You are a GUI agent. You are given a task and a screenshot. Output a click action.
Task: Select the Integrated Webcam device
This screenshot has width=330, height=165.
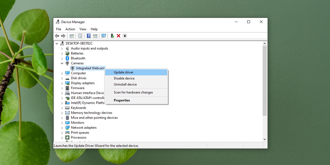point(90,68)
